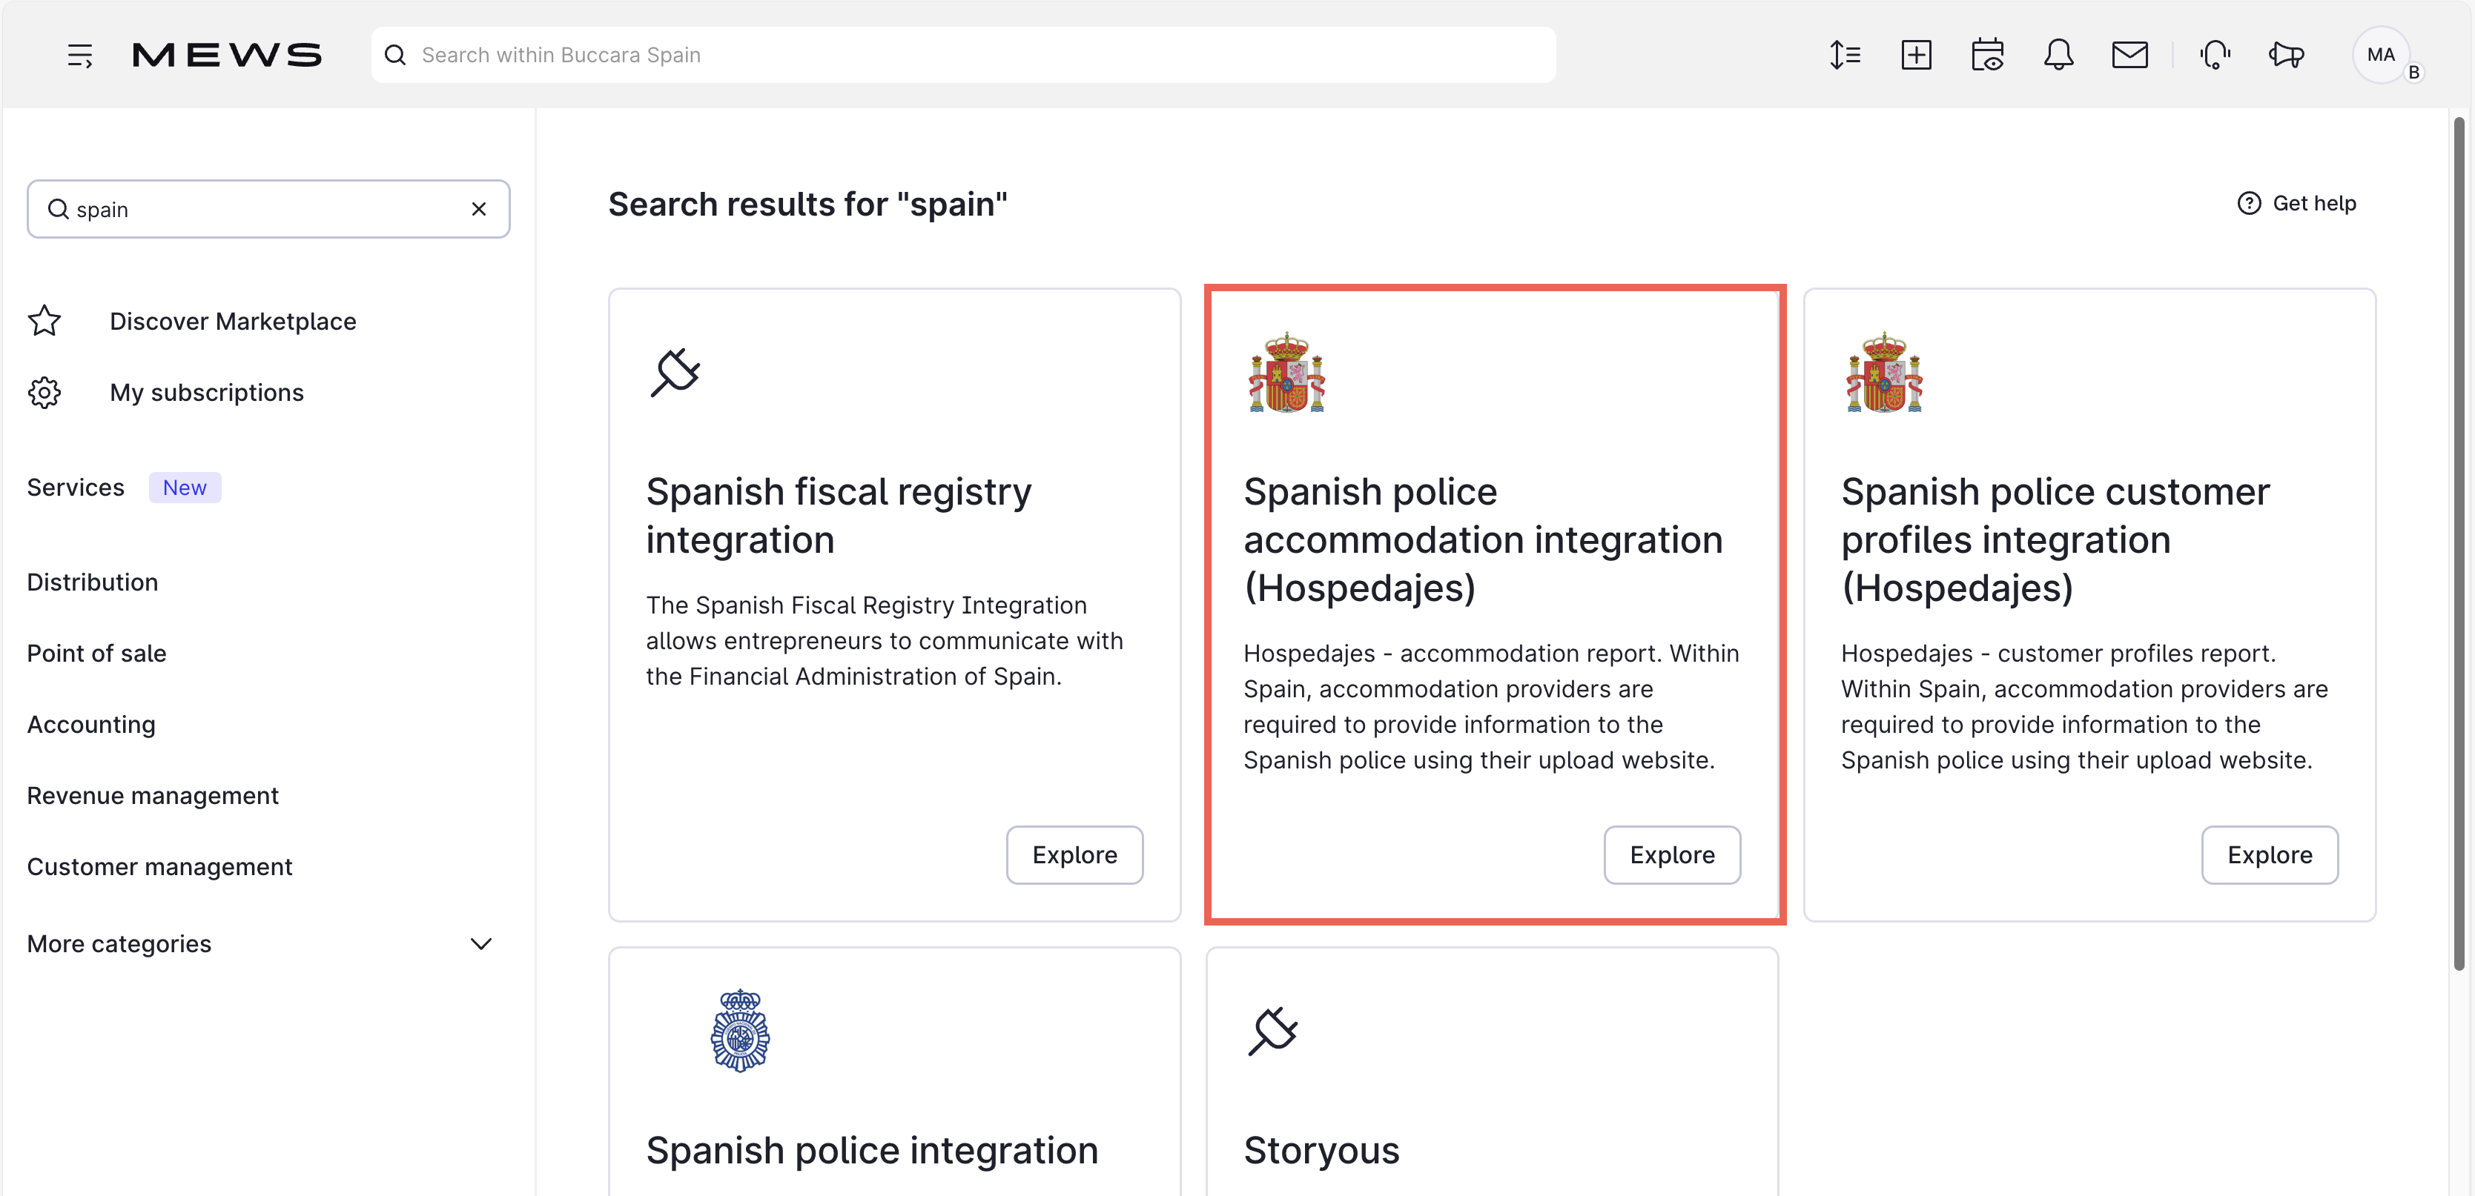2475x1196 pixels.
Task: Select the Distribution category
Action: click(92, 582)
